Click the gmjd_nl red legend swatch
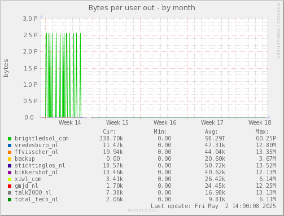The width and height of the screenshot is (284, 216). pyautogui.click(x=10, y=186)
